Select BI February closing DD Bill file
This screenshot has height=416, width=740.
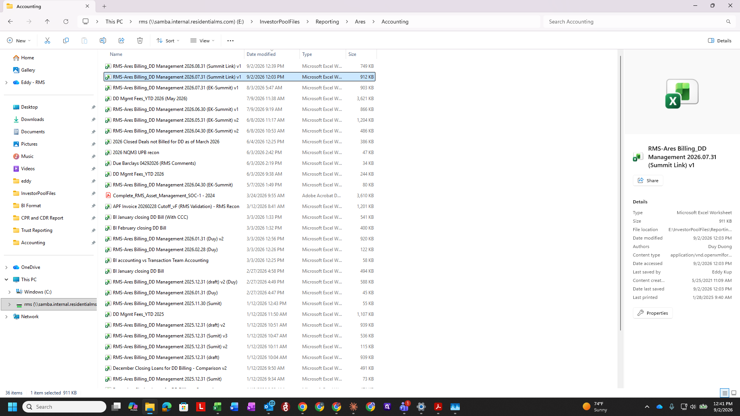click(x=239, y=228)
